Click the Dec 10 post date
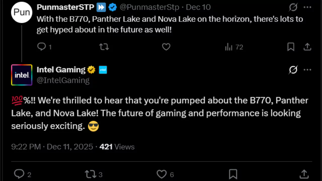The height and width of the screenshot is (181, 322). coord(198,7)
